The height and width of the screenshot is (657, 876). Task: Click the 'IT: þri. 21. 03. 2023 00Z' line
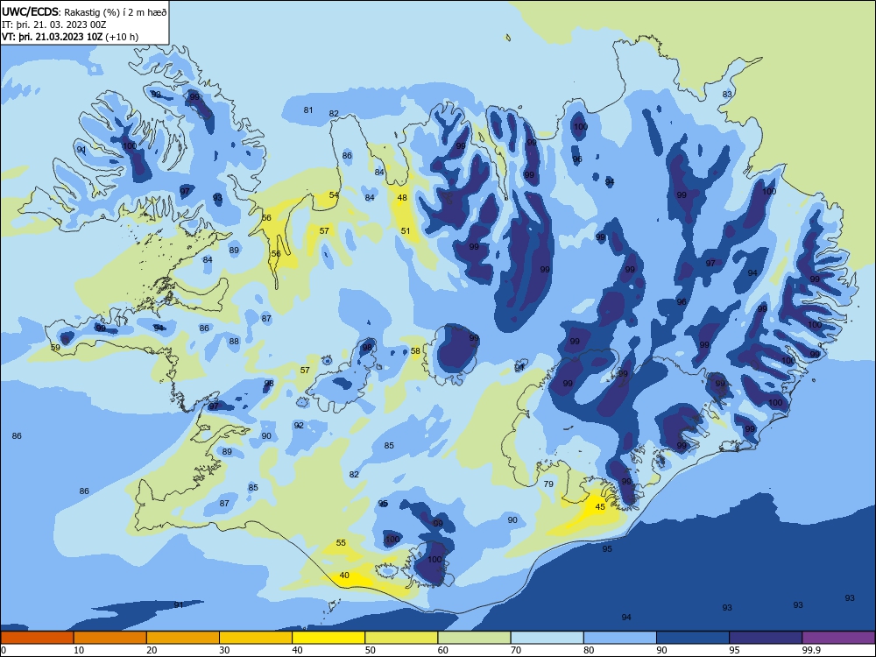[x=54, y=25]
